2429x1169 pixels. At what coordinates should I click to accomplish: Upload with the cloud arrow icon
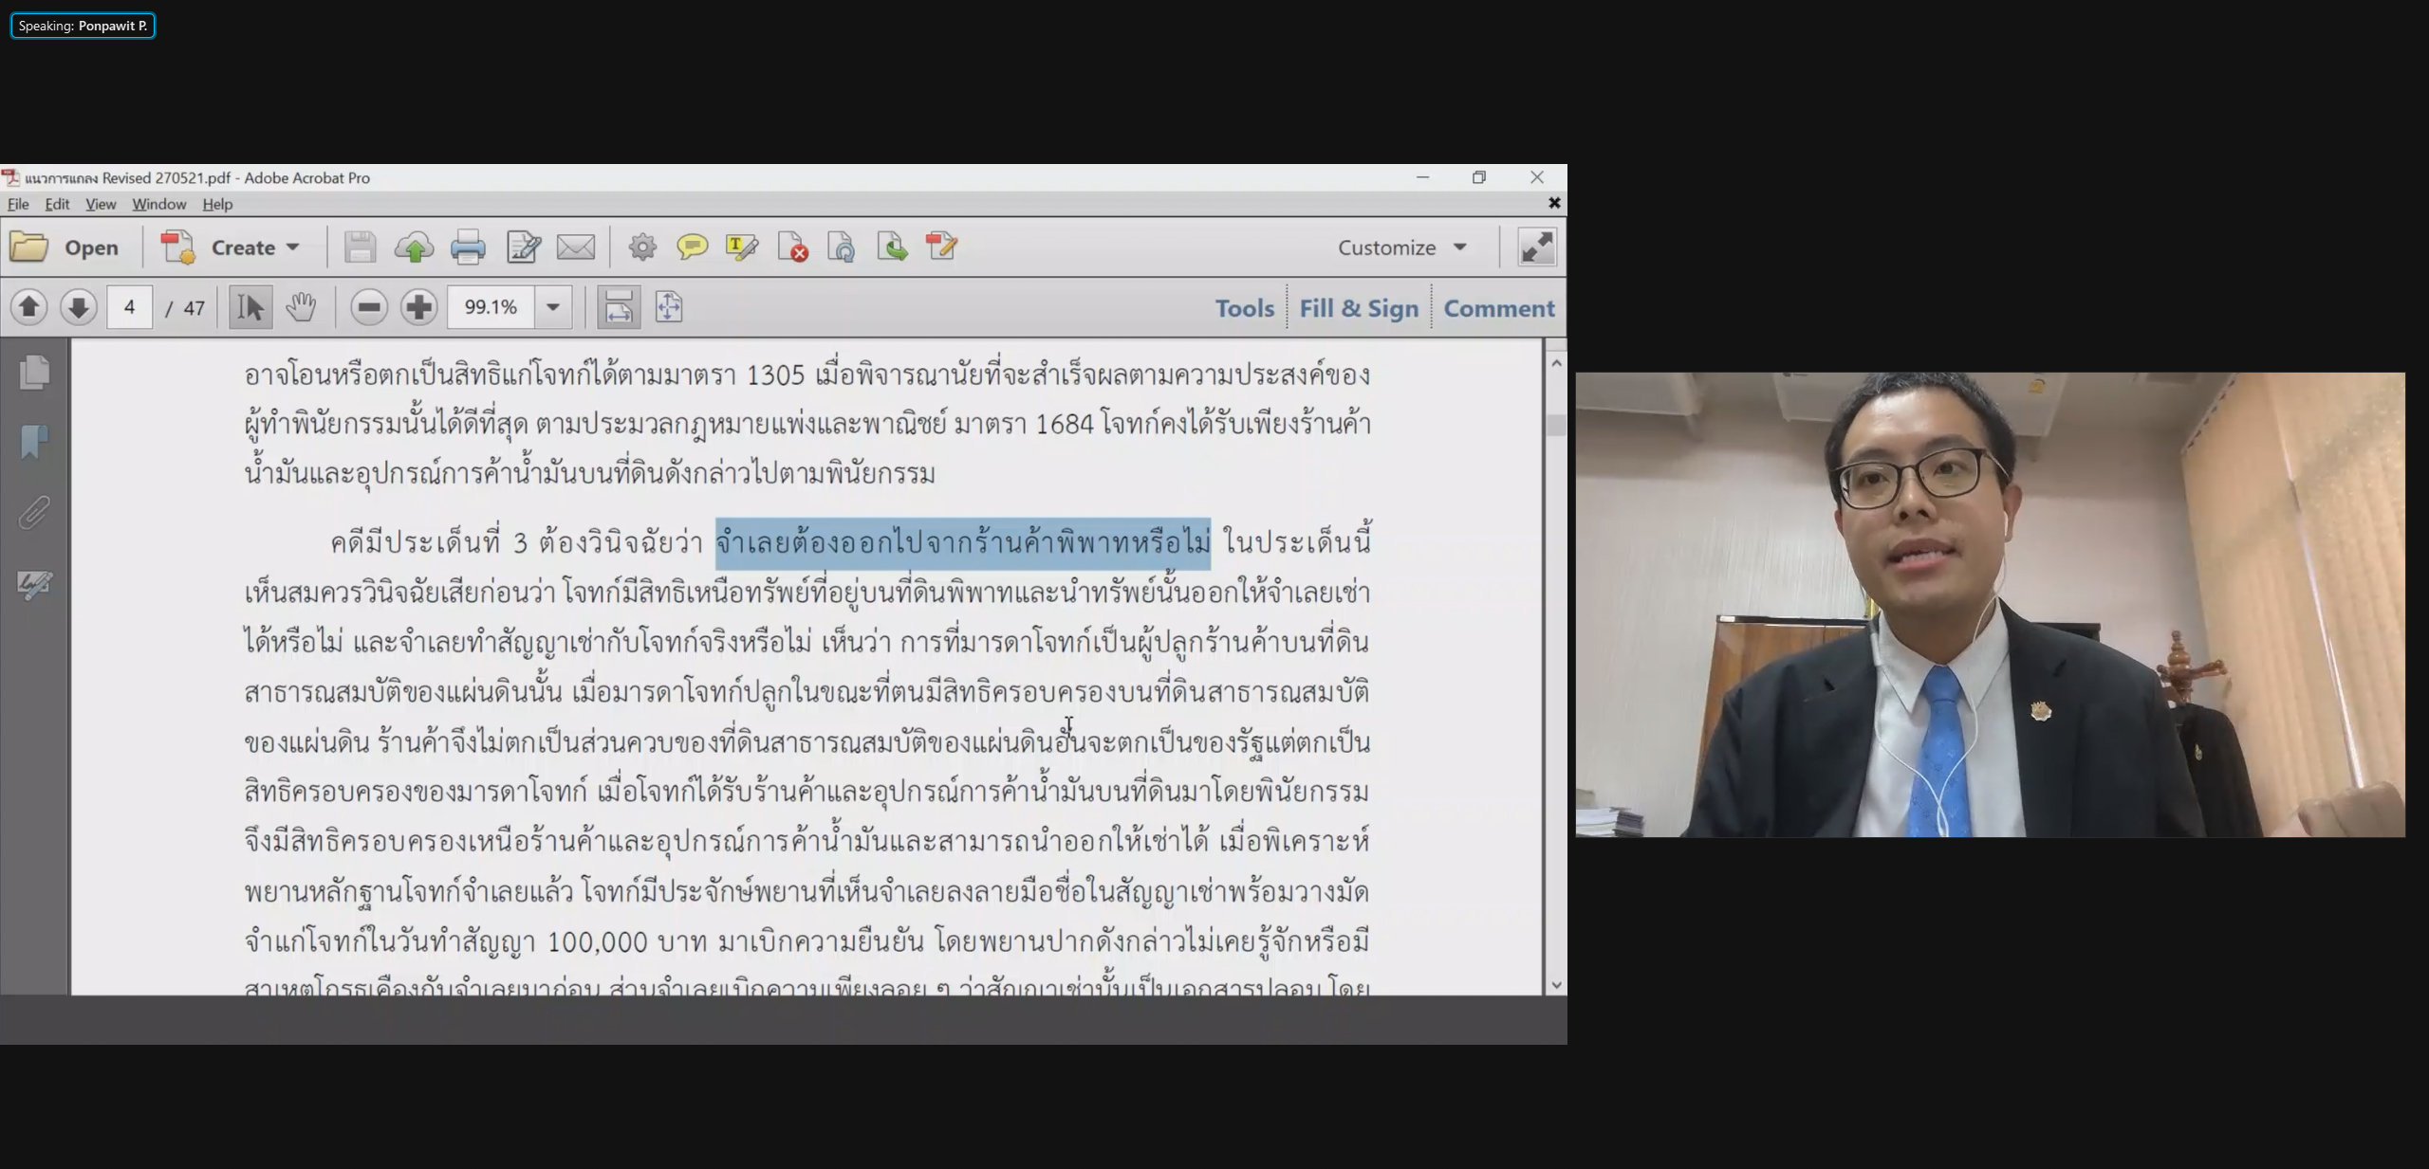(414, 247)
